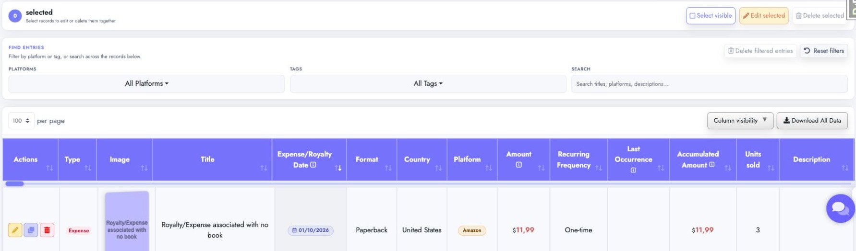
Task: Sort by Accumulated Amount arrows
Action: coord(728,168)
